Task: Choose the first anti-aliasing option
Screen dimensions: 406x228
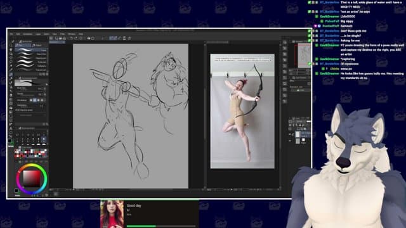Action: [31, 100]
